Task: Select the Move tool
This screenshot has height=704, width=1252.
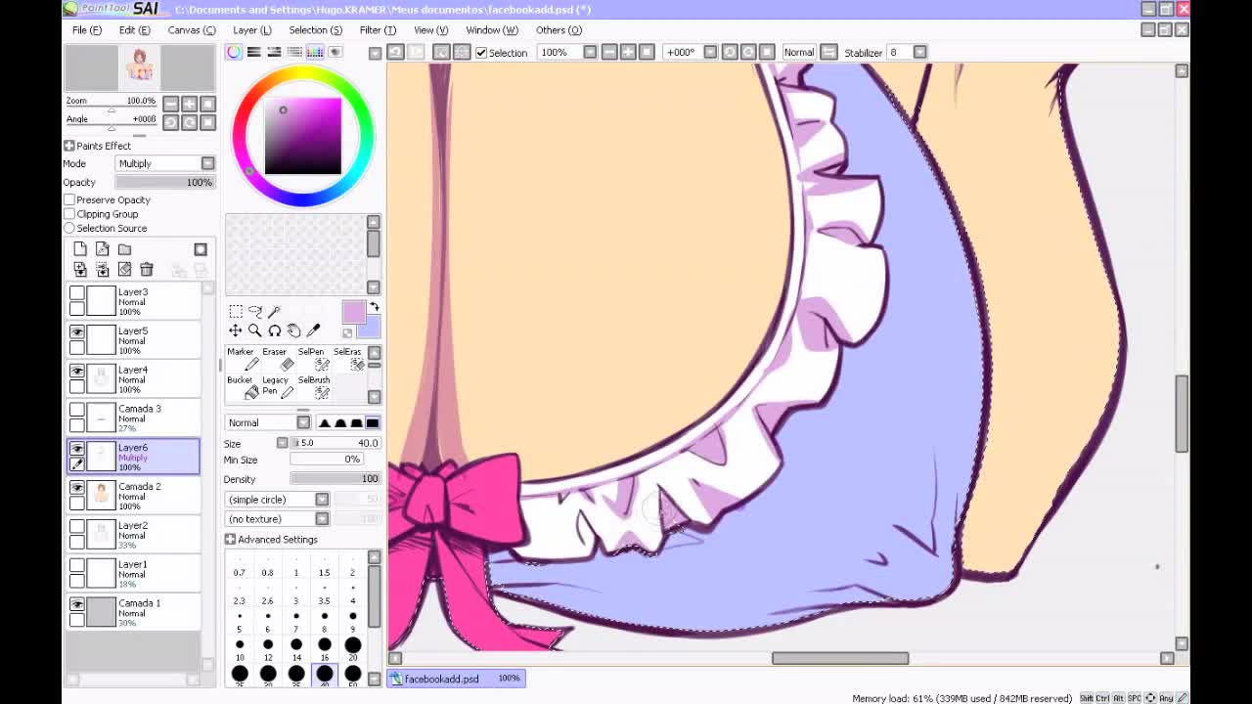Action: point(236,330)
